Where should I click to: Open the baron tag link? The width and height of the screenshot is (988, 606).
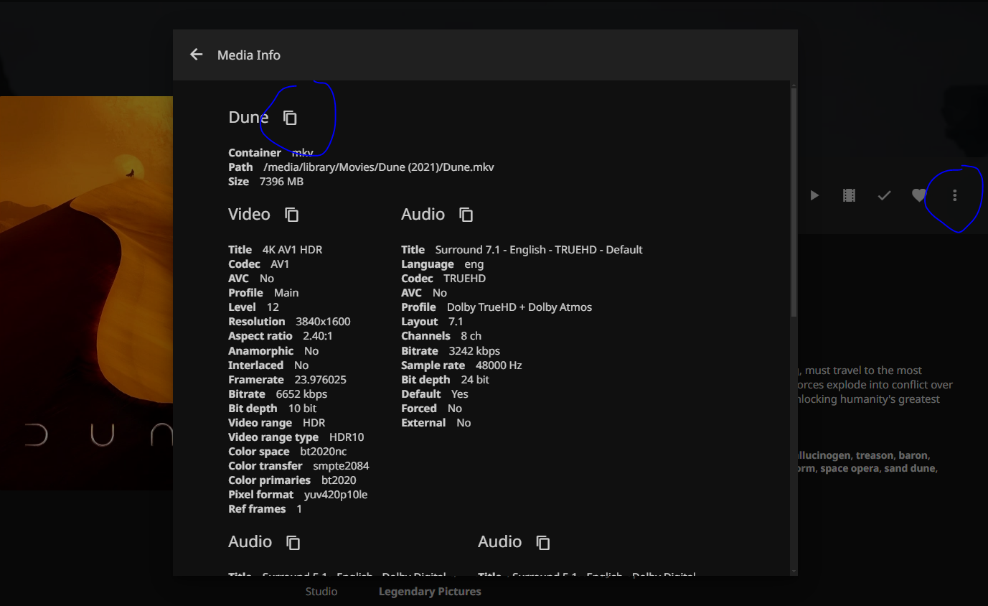click(913, 455)
